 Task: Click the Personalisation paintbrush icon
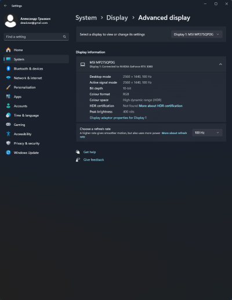coord(8,87)
